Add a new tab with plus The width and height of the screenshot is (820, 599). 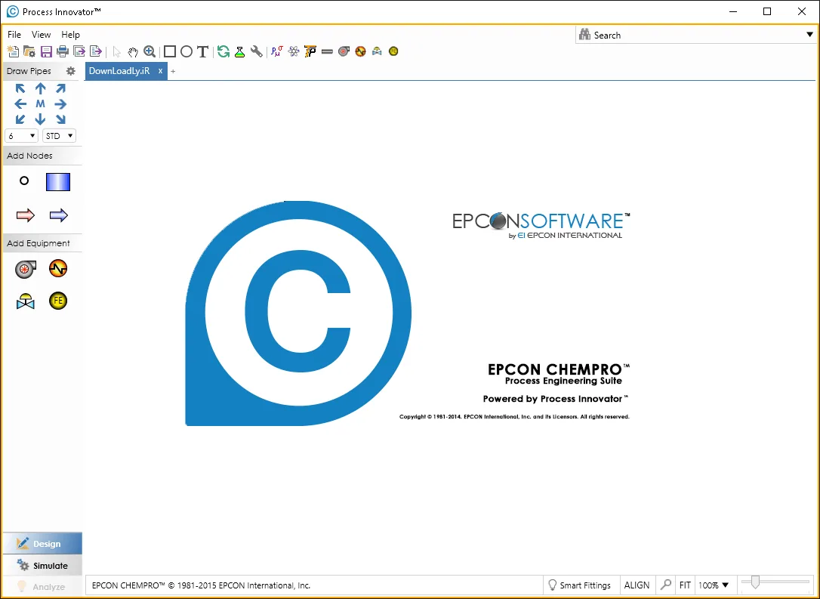173,71
